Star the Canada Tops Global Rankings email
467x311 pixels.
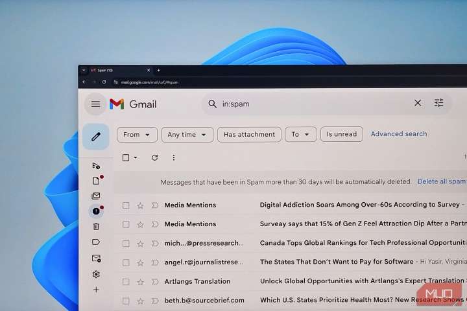[140, 244]
